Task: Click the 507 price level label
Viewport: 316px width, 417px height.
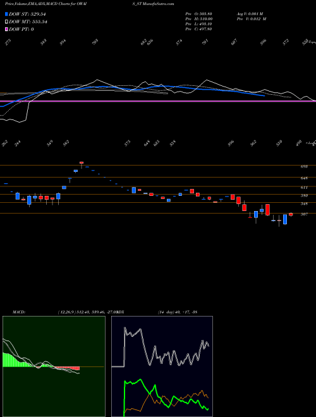Action: 304,214
